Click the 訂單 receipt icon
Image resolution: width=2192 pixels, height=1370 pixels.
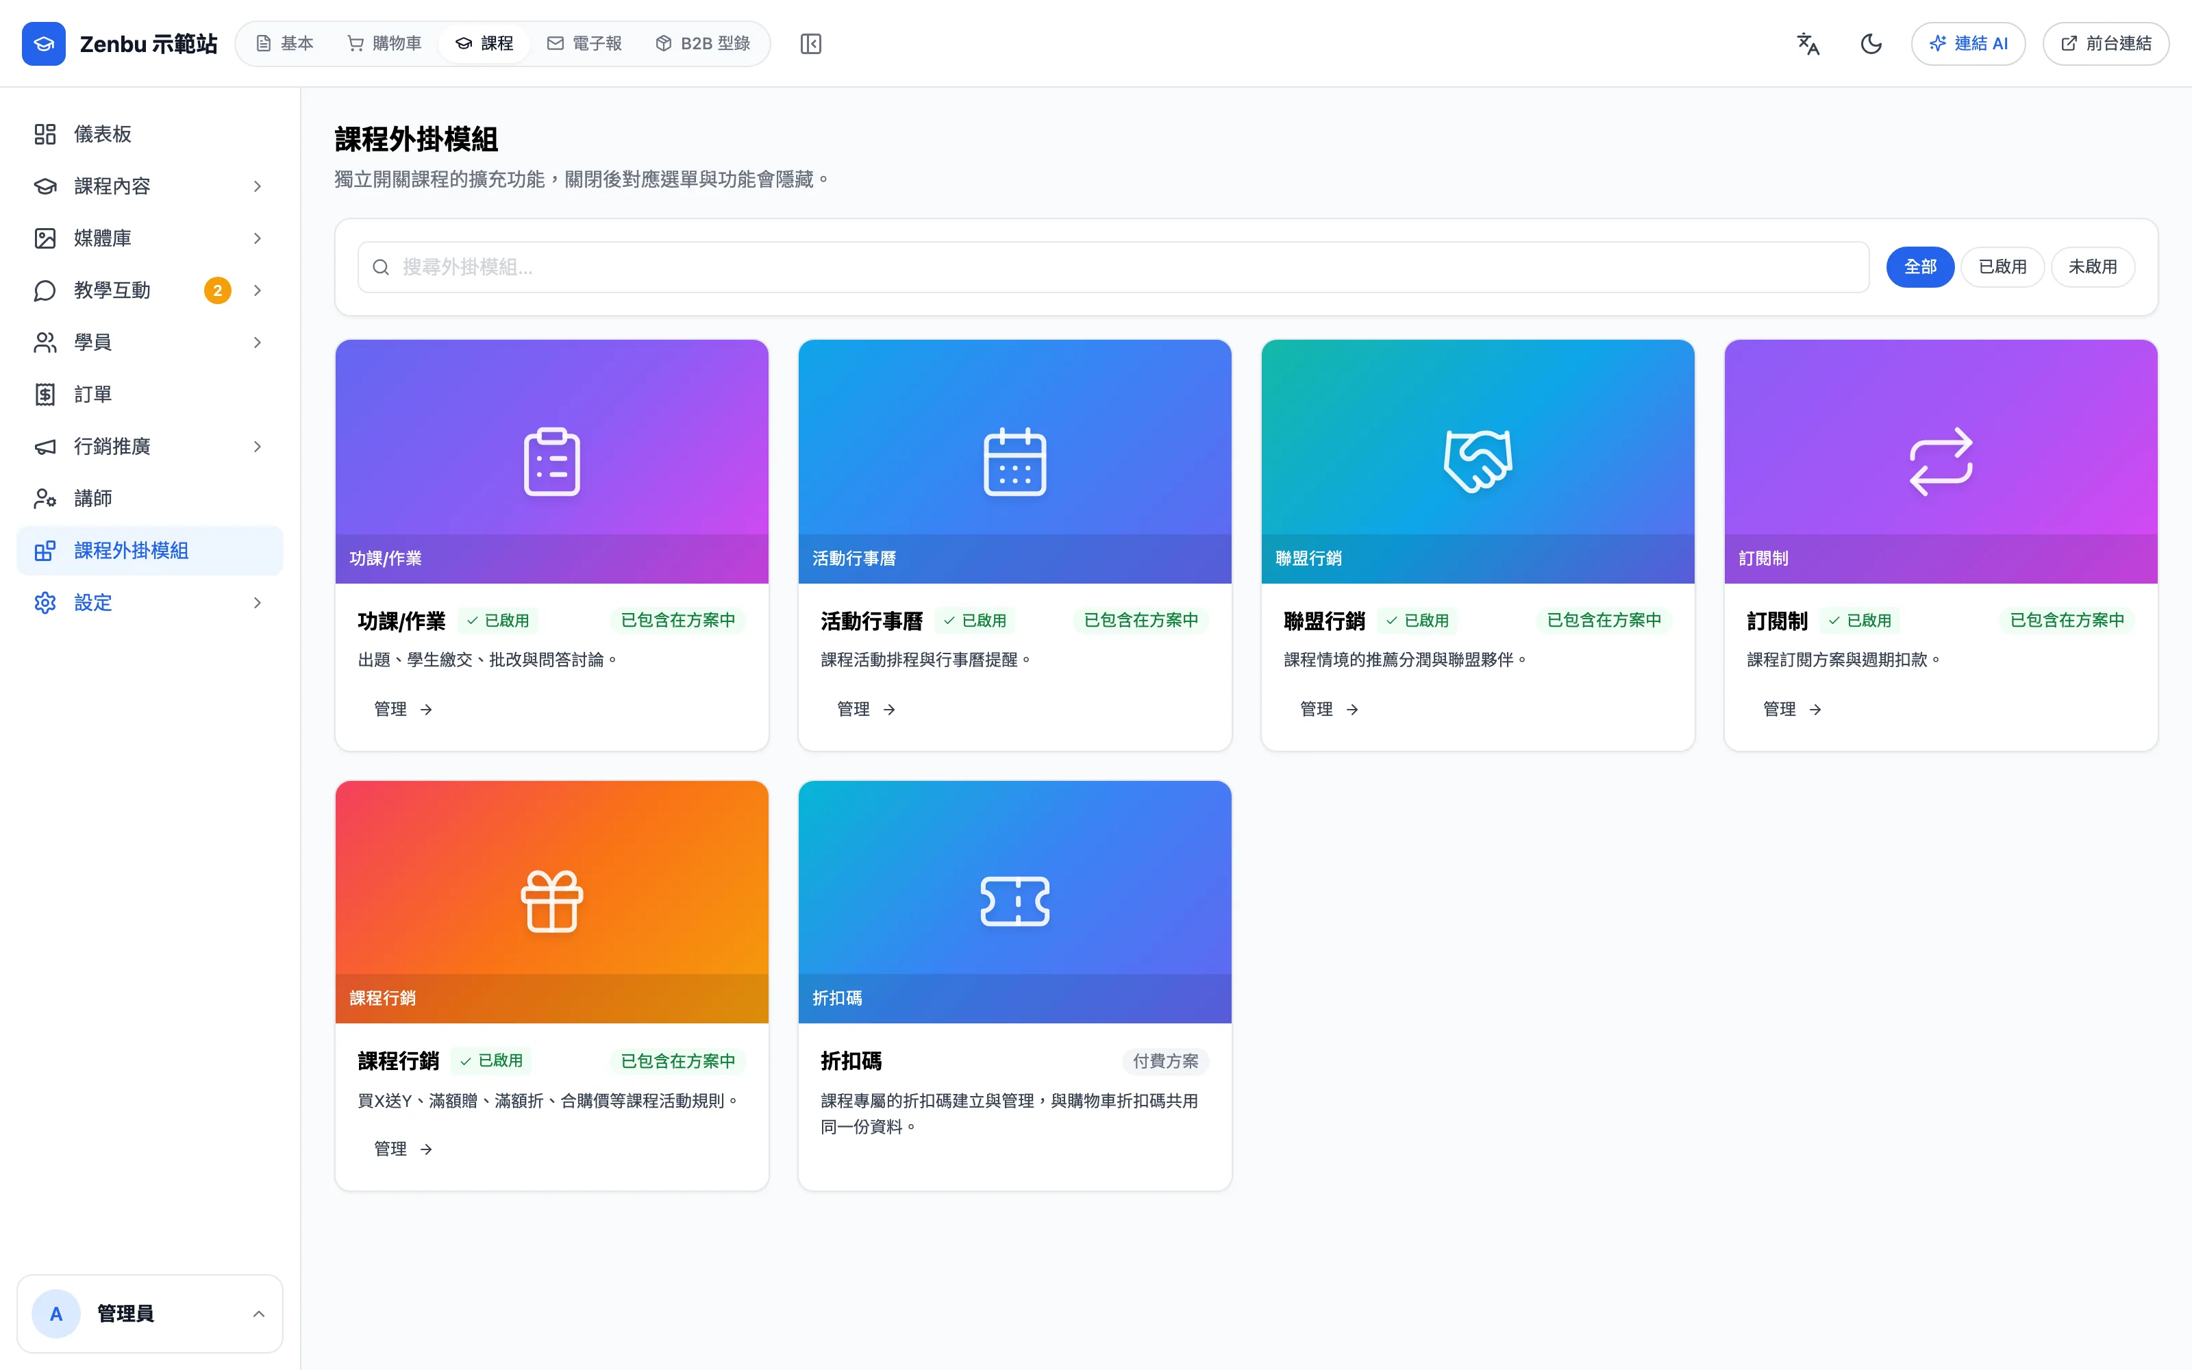(45, 394)
